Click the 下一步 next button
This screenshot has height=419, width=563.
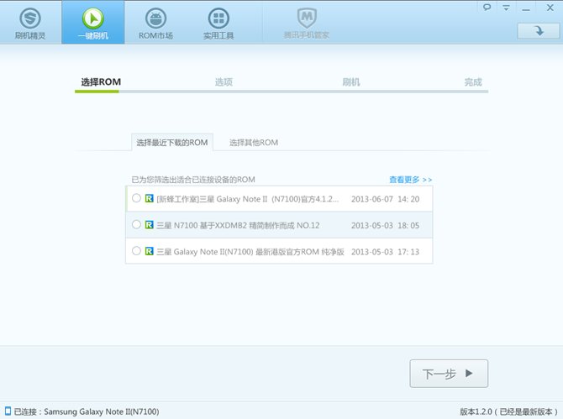click(x=449, y=374)
